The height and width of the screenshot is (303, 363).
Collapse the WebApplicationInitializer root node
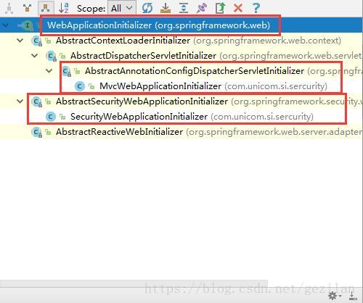coord(5,25)
